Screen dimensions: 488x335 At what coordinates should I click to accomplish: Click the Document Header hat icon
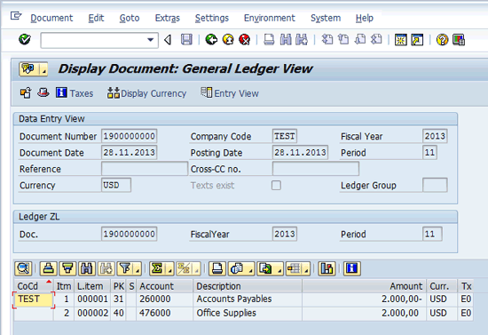[43, 92]
